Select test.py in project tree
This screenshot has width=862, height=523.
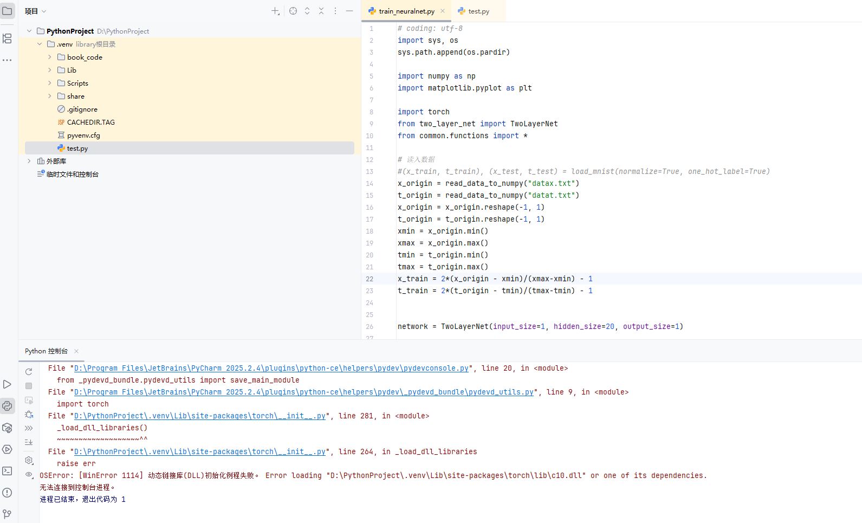(190, 148)
